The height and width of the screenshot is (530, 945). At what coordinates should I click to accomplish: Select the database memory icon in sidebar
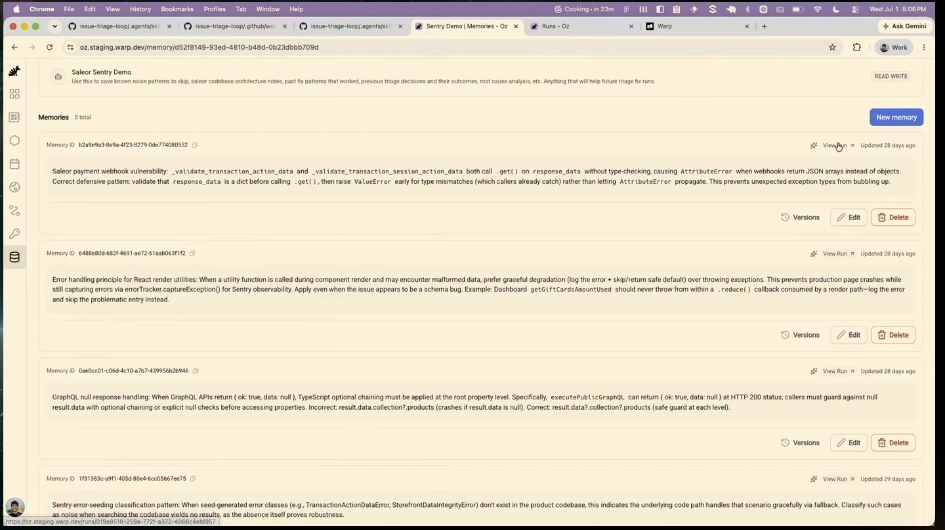tap(14, 257)
